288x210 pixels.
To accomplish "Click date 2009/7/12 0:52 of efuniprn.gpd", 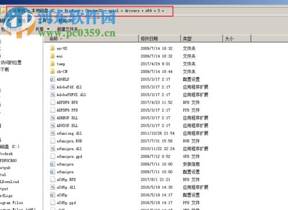I will [x=156, y=156].
